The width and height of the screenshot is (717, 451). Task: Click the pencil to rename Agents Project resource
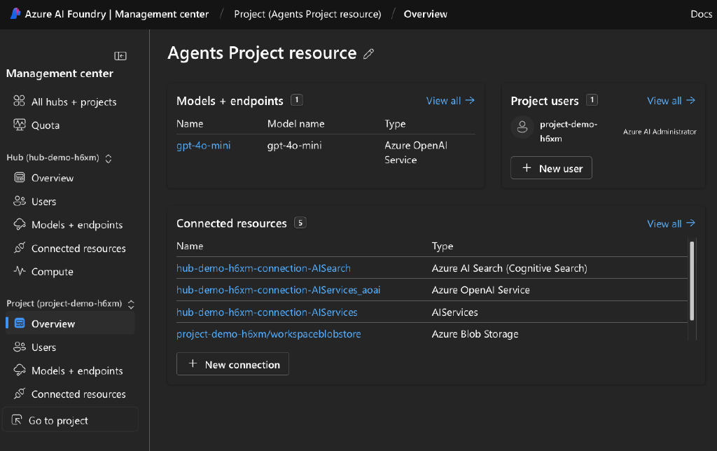(370, 53)
